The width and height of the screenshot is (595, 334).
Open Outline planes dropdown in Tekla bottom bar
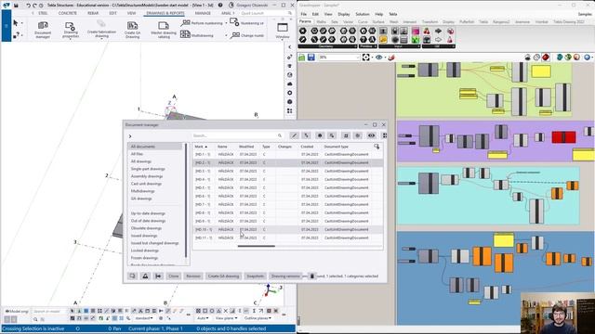click(x=258, y=318)
